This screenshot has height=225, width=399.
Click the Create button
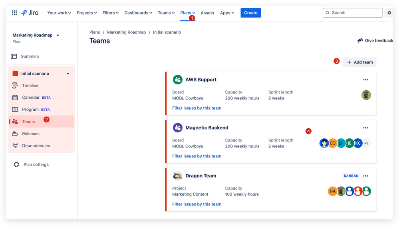coord(251,13)
